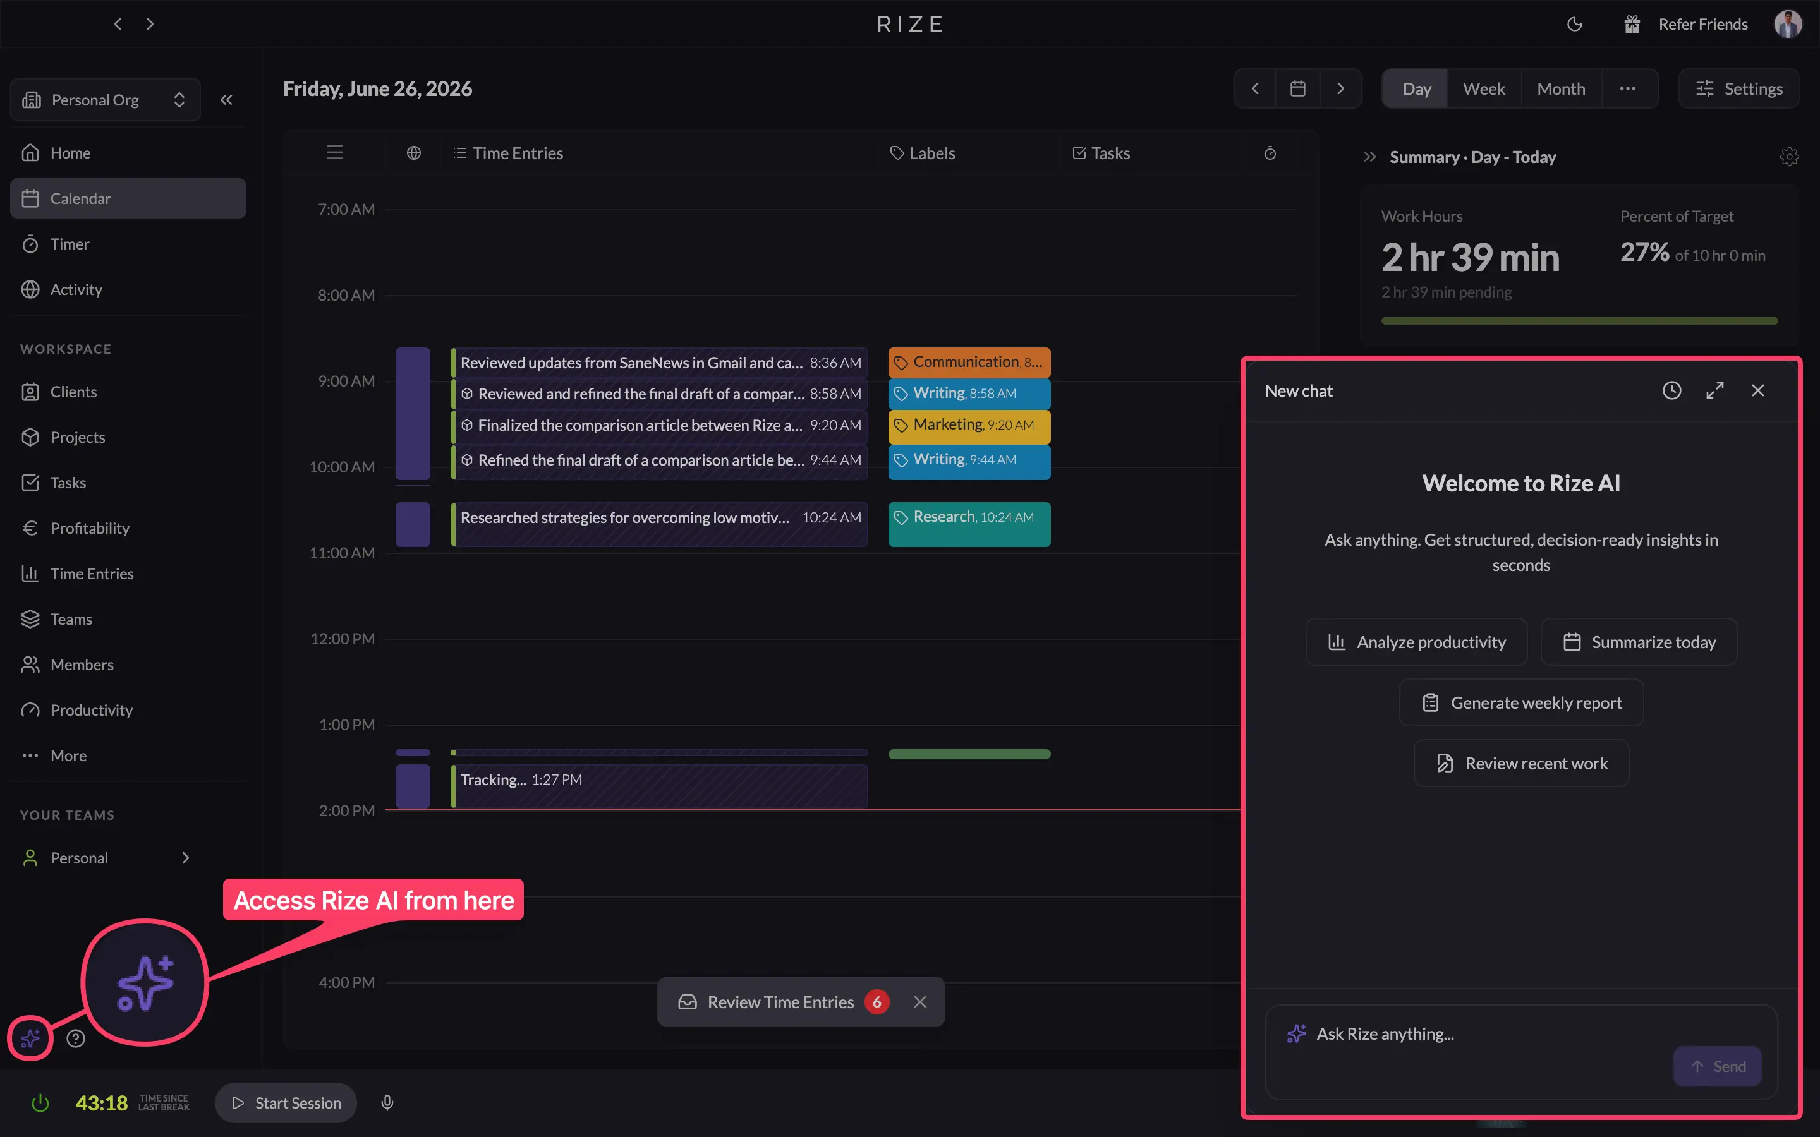Open the calendar date picker icon

[x=1298, y=88]
